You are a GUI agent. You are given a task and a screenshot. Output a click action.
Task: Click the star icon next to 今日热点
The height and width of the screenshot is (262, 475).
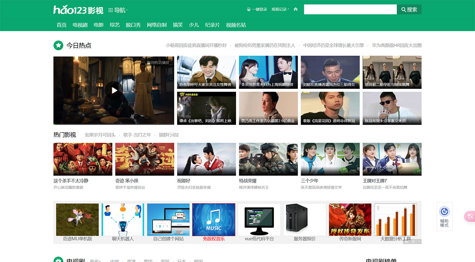pos(58,45)
